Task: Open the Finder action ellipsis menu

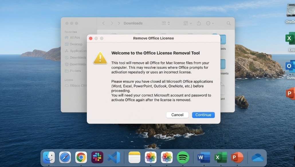Action: pyautogui.click(x=210, y=23)
